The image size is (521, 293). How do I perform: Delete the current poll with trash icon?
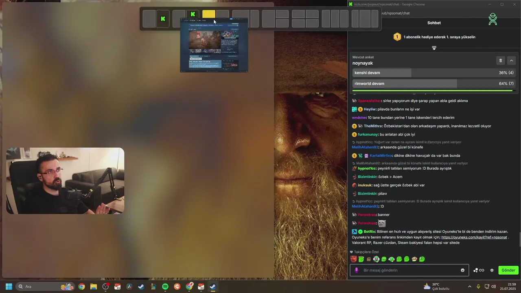coord(501,61)
